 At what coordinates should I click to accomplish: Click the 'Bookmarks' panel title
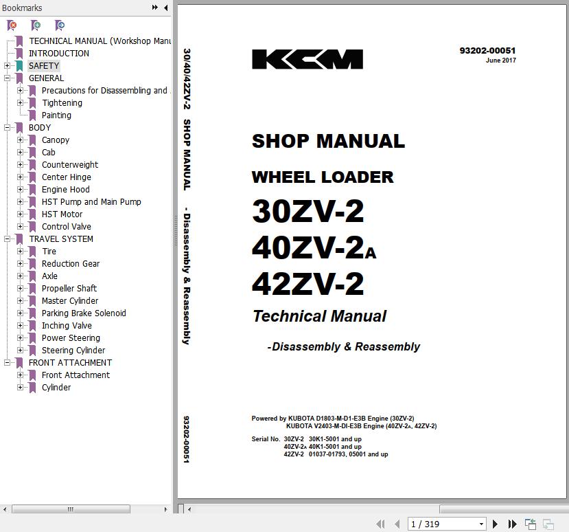(22, 8)
